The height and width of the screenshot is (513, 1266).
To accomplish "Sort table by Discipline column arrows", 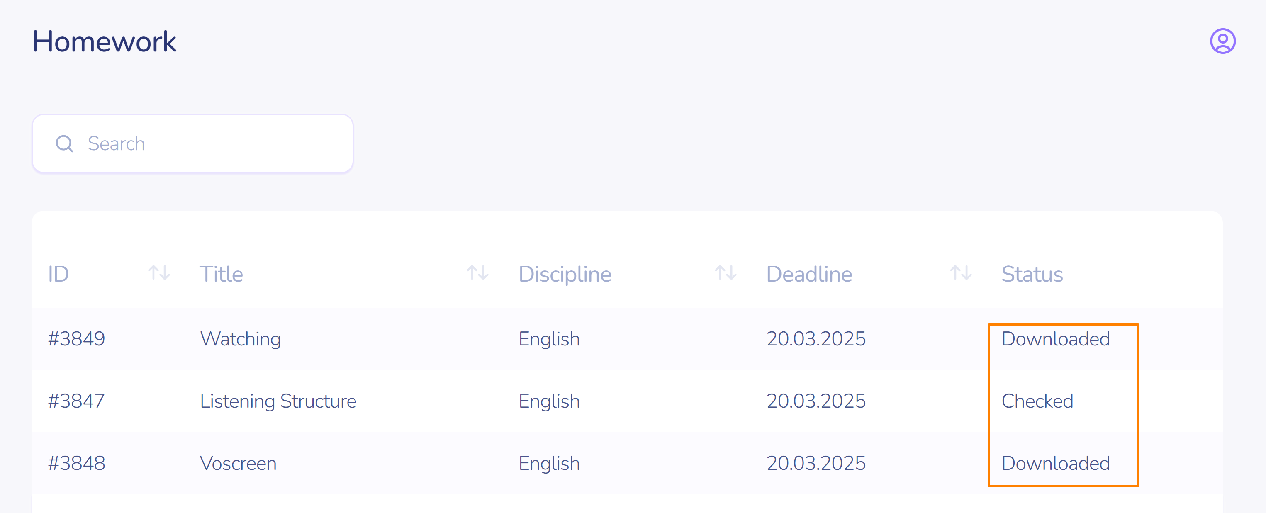I will click(x=726, y=273).
